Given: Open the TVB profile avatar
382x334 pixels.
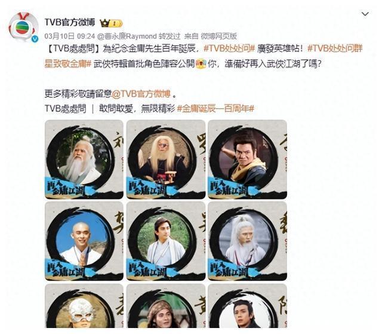Looking at the screenshot, I should [x=23, y=27].
